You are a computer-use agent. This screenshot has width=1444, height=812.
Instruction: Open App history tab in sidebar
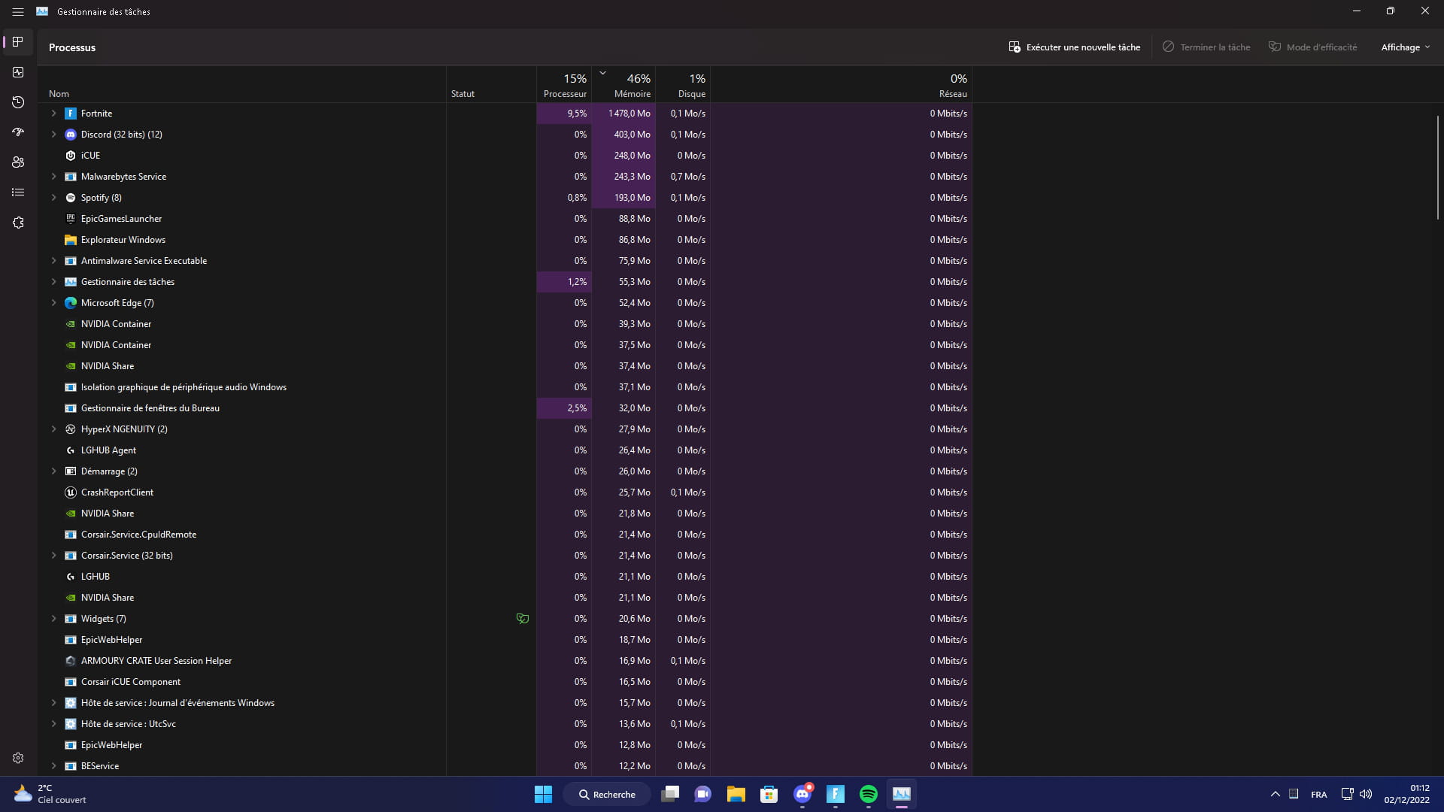coord(18,102)
